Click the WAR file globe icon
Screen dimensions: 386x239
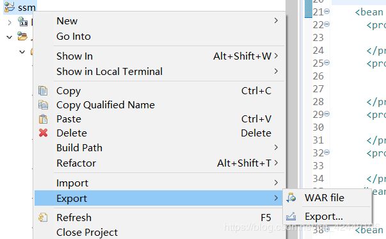click(291, 197)
